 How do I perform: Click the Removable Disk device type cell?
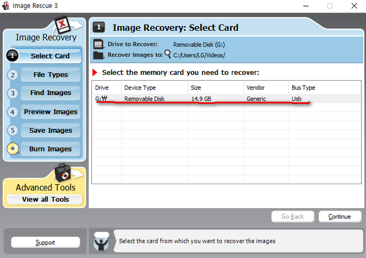[x=144, y=99]
